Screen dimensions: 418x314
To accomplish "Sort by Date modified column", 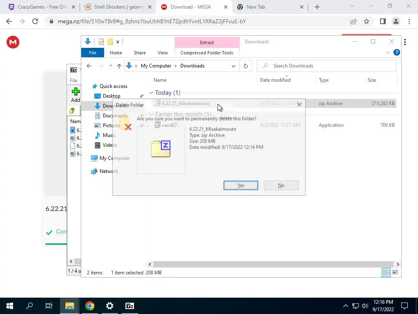I will click(x=275, y=80).
